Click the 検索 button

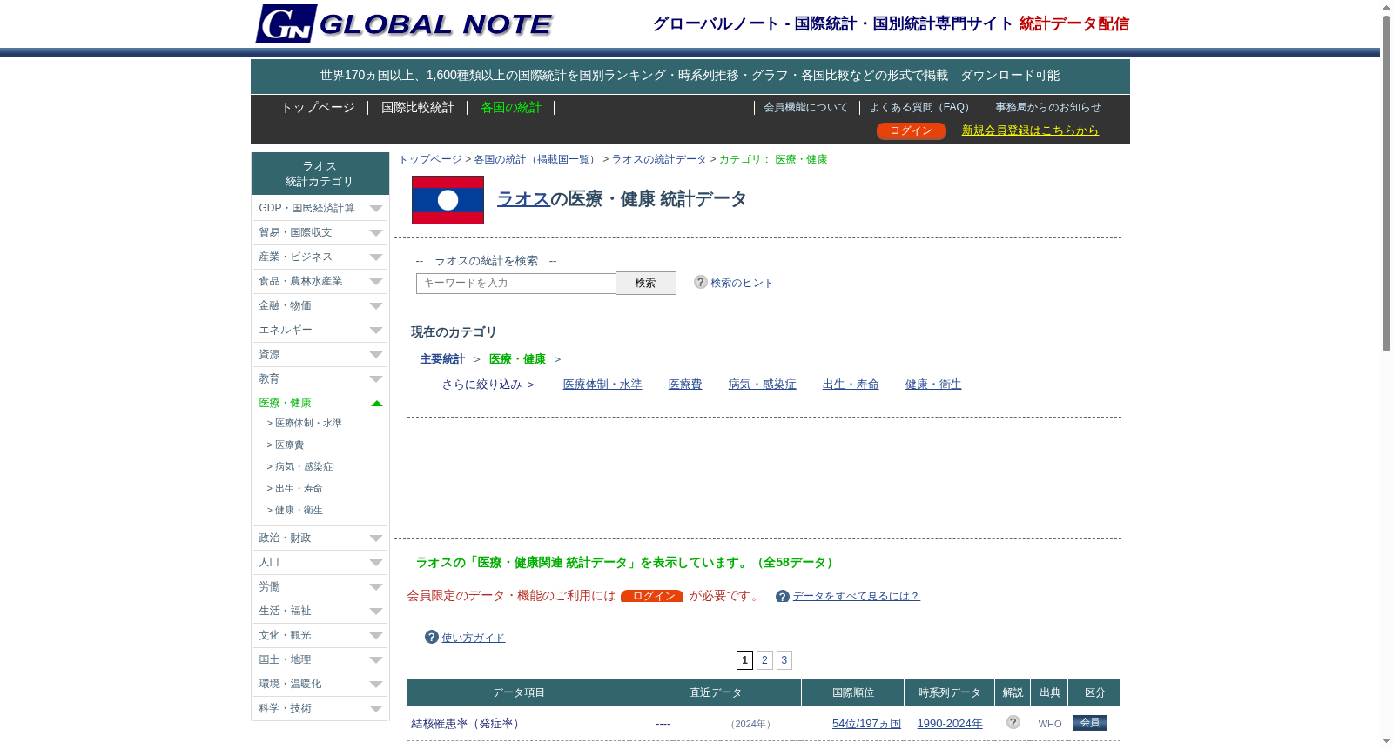click(x=645, y=283)
